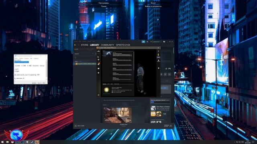Open the COMMUNITY tab in Steam

(x=108, y=45)
